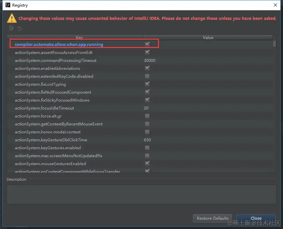Toggle actionSystem.mac.screenMenuNotUpdatedFix checkbox
This screenshot has width=283, height=229.
[x=147, y=156]
